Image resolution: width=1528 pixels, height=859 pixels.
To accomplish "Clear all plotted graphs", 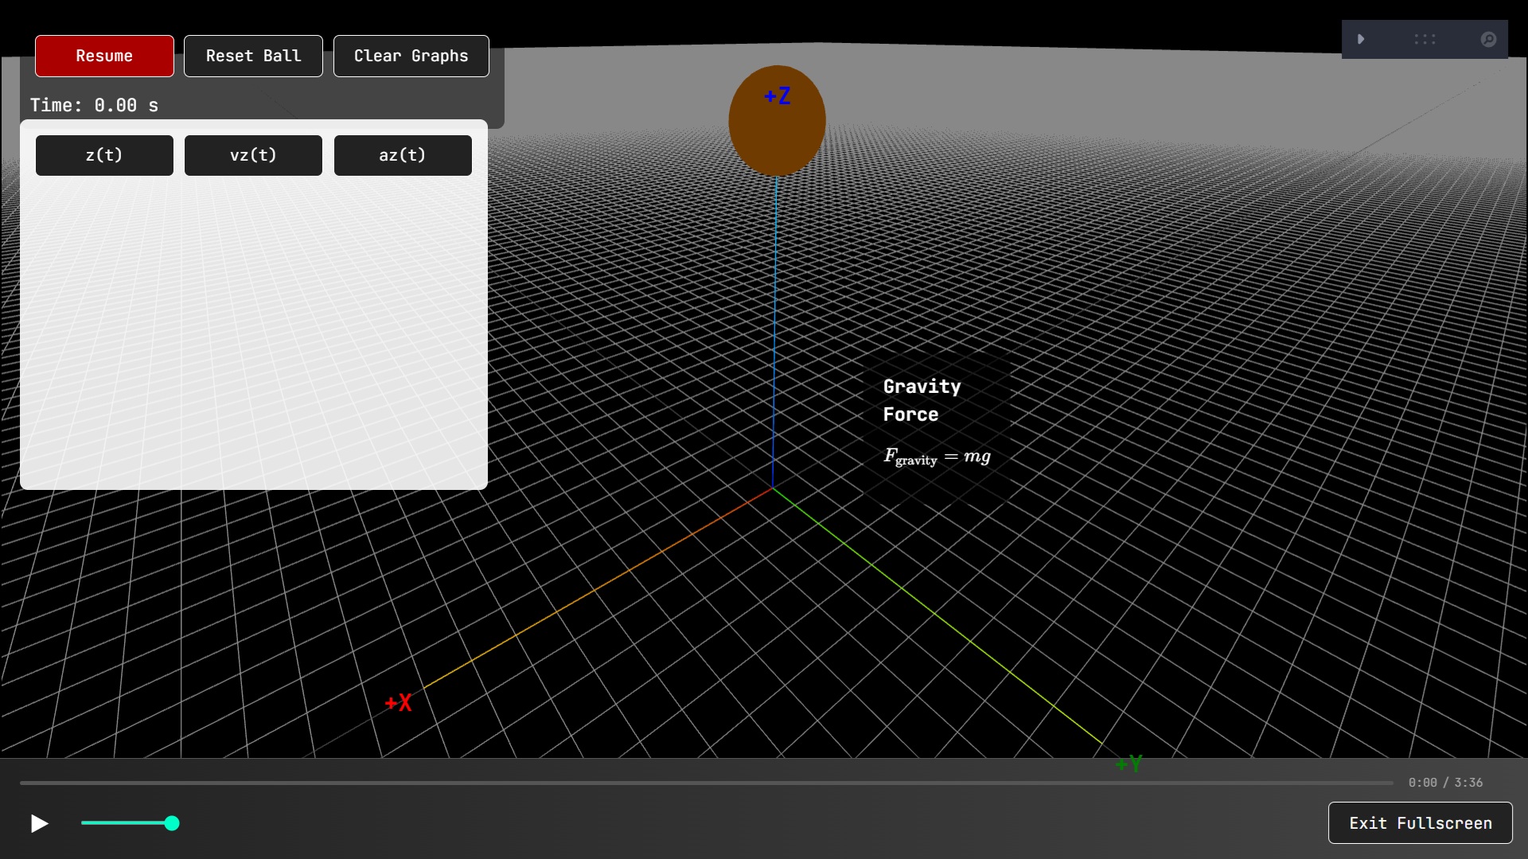I will tap(411, 56).
